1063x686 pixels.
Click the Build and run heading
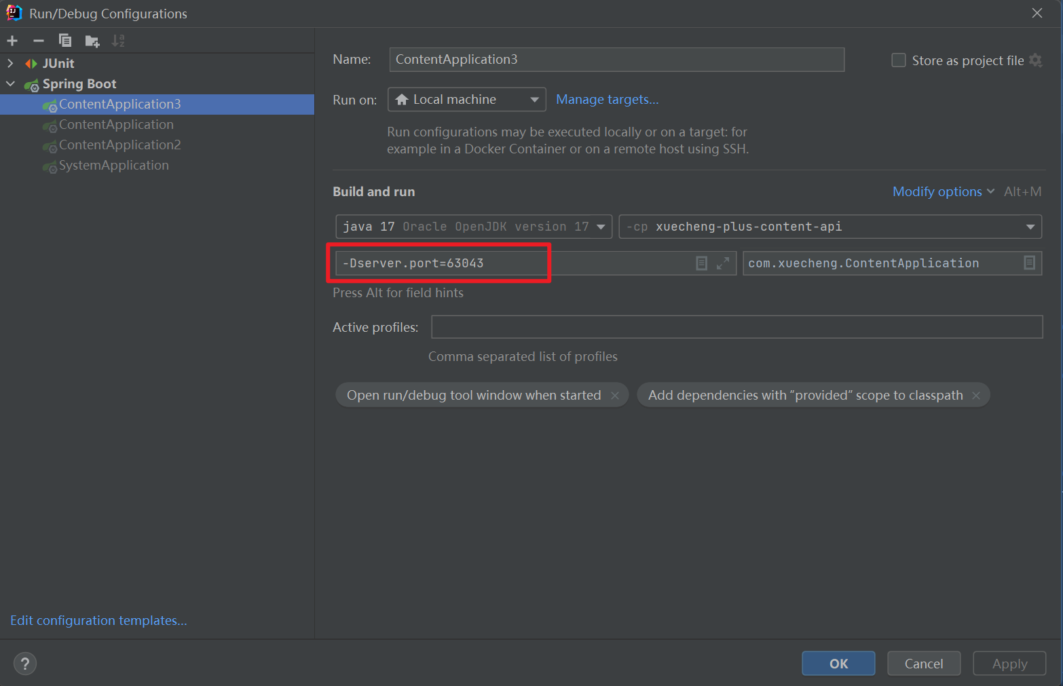tap(374, 192)
